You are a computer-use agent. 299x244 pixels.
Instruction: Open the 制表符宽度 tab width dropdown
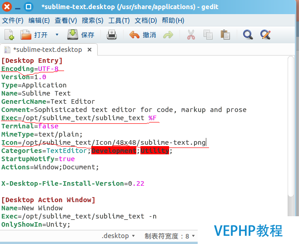(x=169, y=236)
